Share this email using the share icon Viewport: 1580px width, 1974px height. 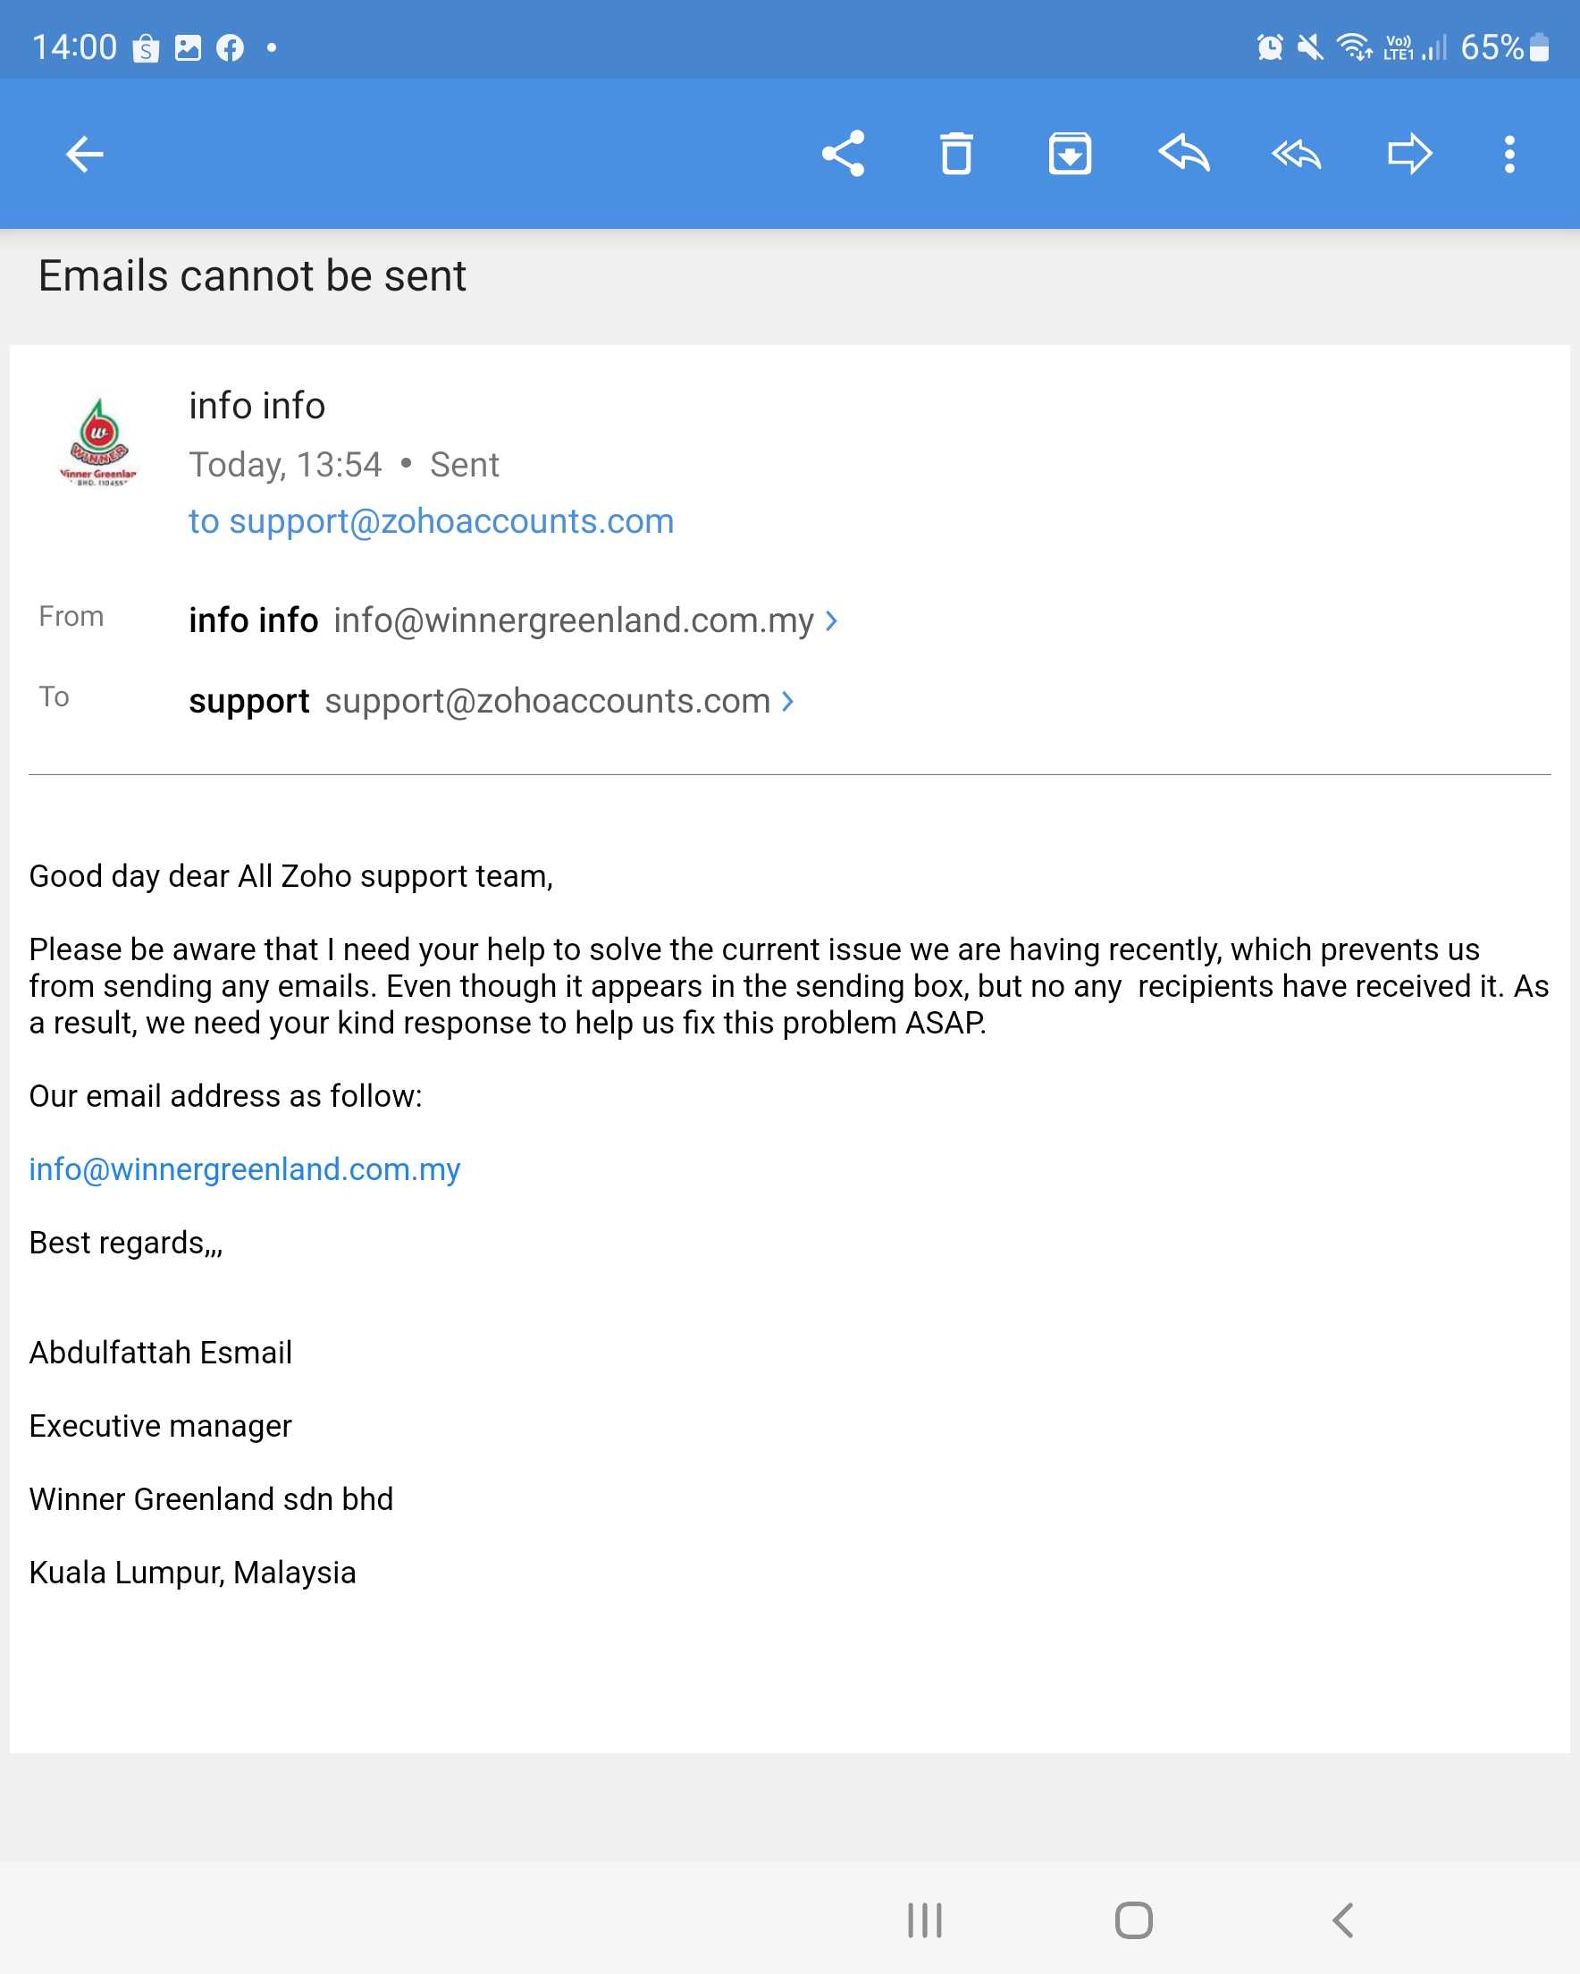coord(842,154)
